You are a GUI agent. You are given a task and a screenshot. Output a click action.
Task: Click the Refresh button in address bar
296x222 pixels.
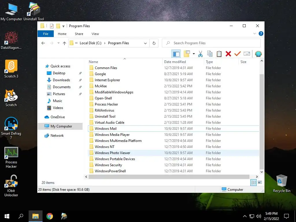pos(154,43)
